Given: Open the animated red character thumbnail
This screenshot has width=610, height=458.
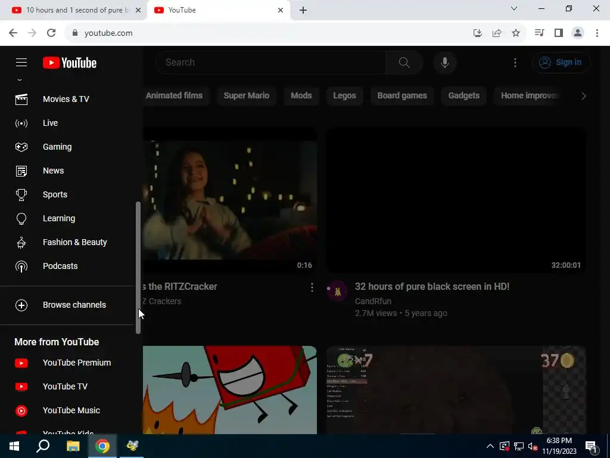Looking at the screenshot, I should point(230,390).
